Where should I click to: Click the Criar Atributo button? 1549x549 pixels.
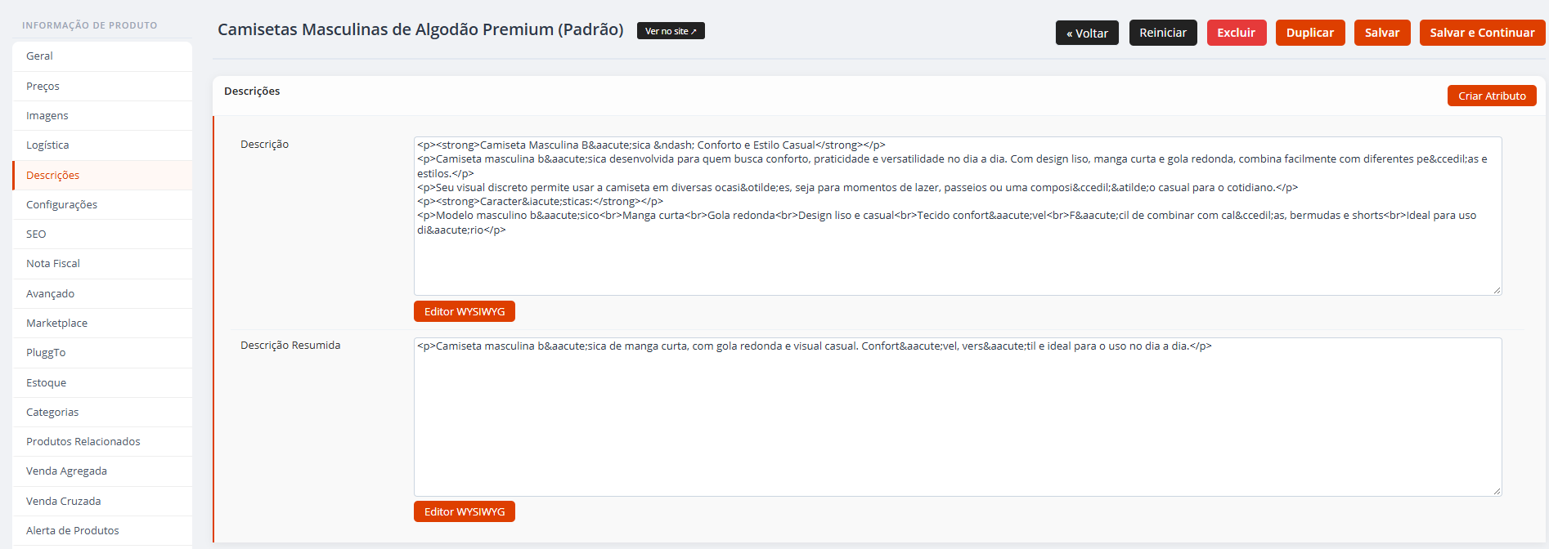[x=1492, y=96]
